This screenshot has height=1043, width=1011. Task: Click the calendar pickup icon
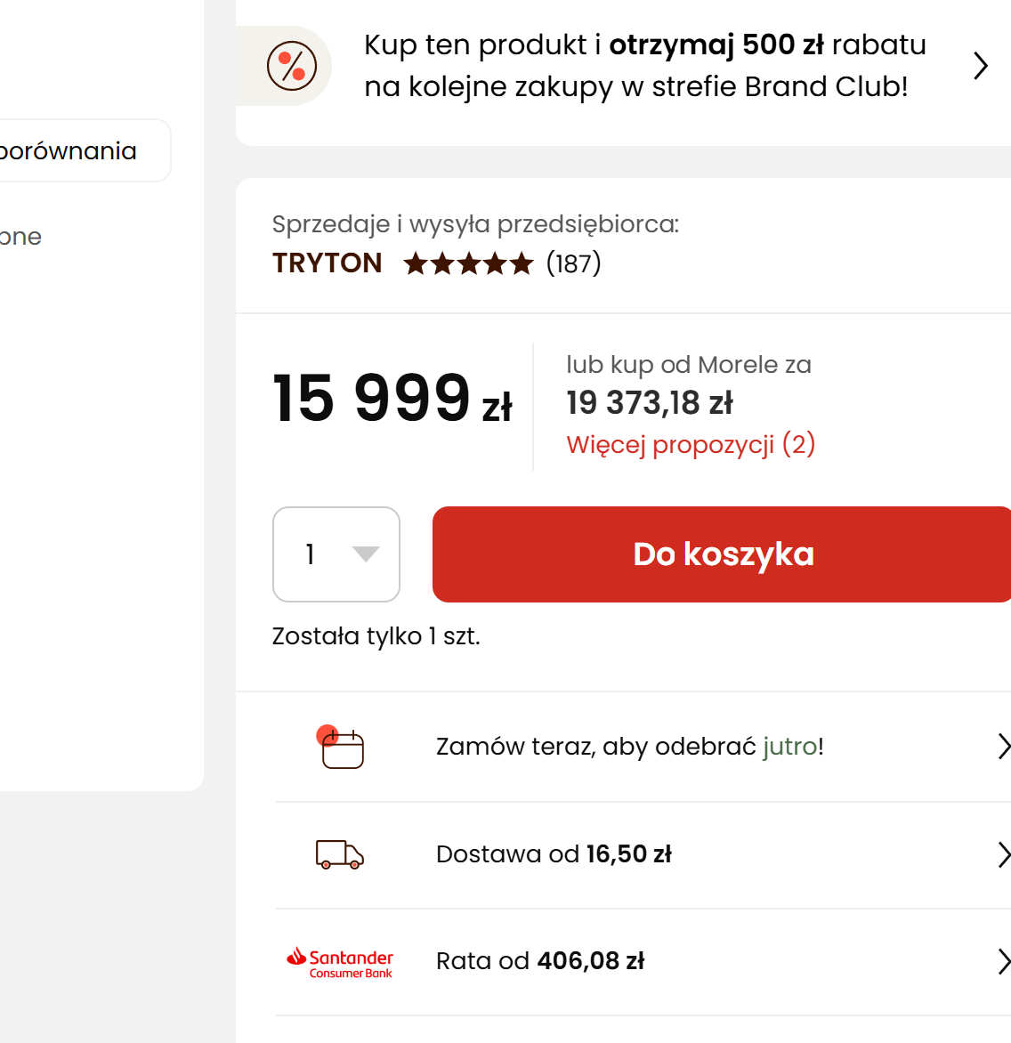tap(342, 748)
